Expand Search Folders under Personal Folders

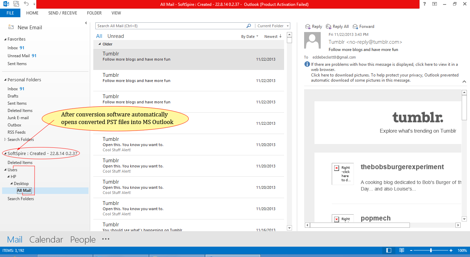click(5, 140)
